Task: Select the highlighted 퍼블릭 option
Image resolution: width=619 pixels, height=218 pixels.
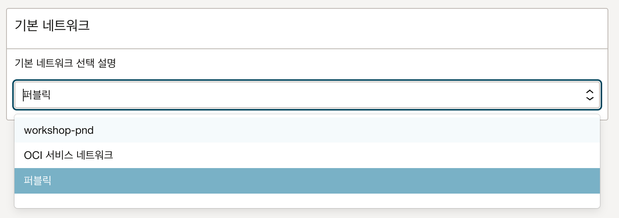Action: 37,181
